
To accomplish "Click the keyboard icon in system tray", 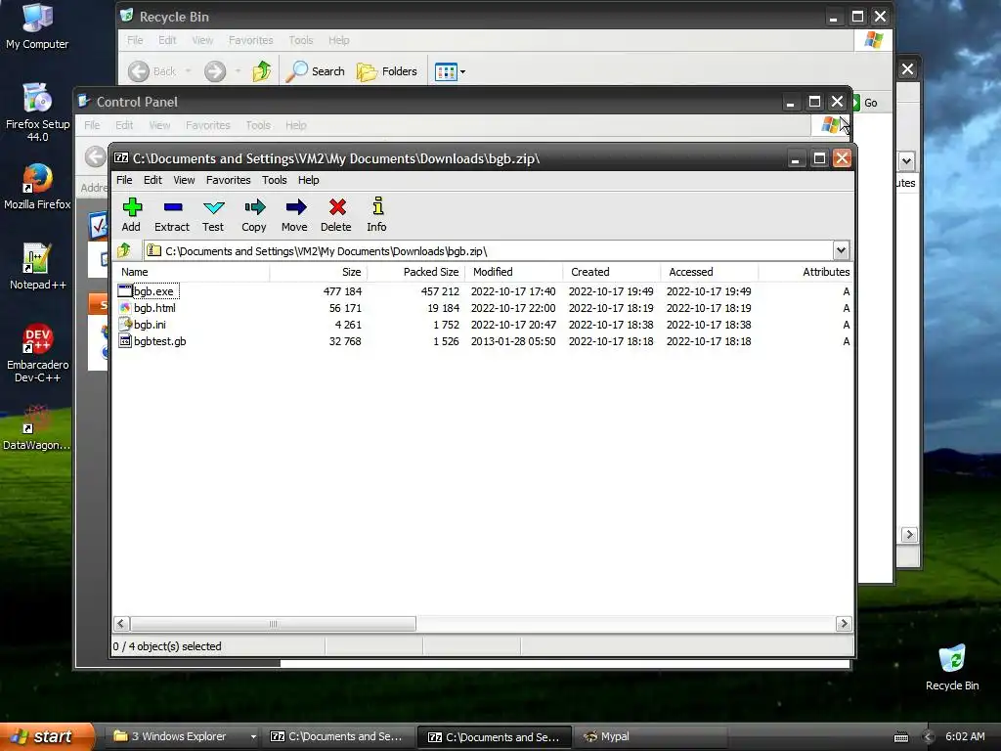I will click(x=900, y=737).
